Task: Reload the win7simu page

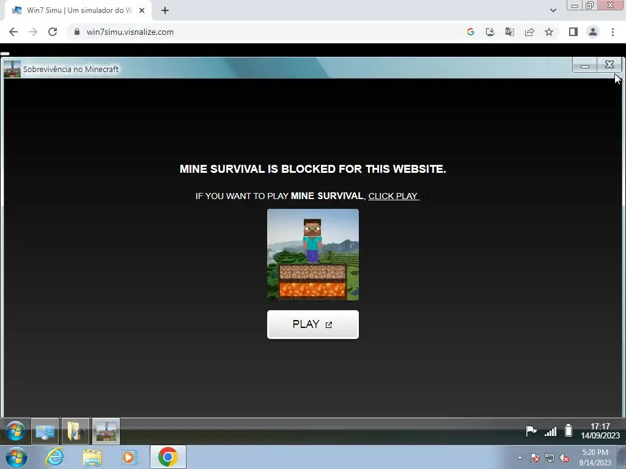Action: coord(53,32)
